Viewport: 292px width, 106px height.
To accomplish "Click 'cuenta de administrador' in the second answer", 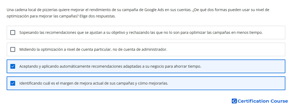I will pos(148,49).
